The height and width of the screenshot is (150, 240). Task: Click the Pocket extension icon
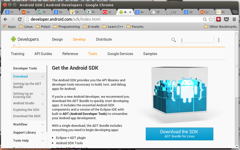pyautogui.click(x=226, y=19)
